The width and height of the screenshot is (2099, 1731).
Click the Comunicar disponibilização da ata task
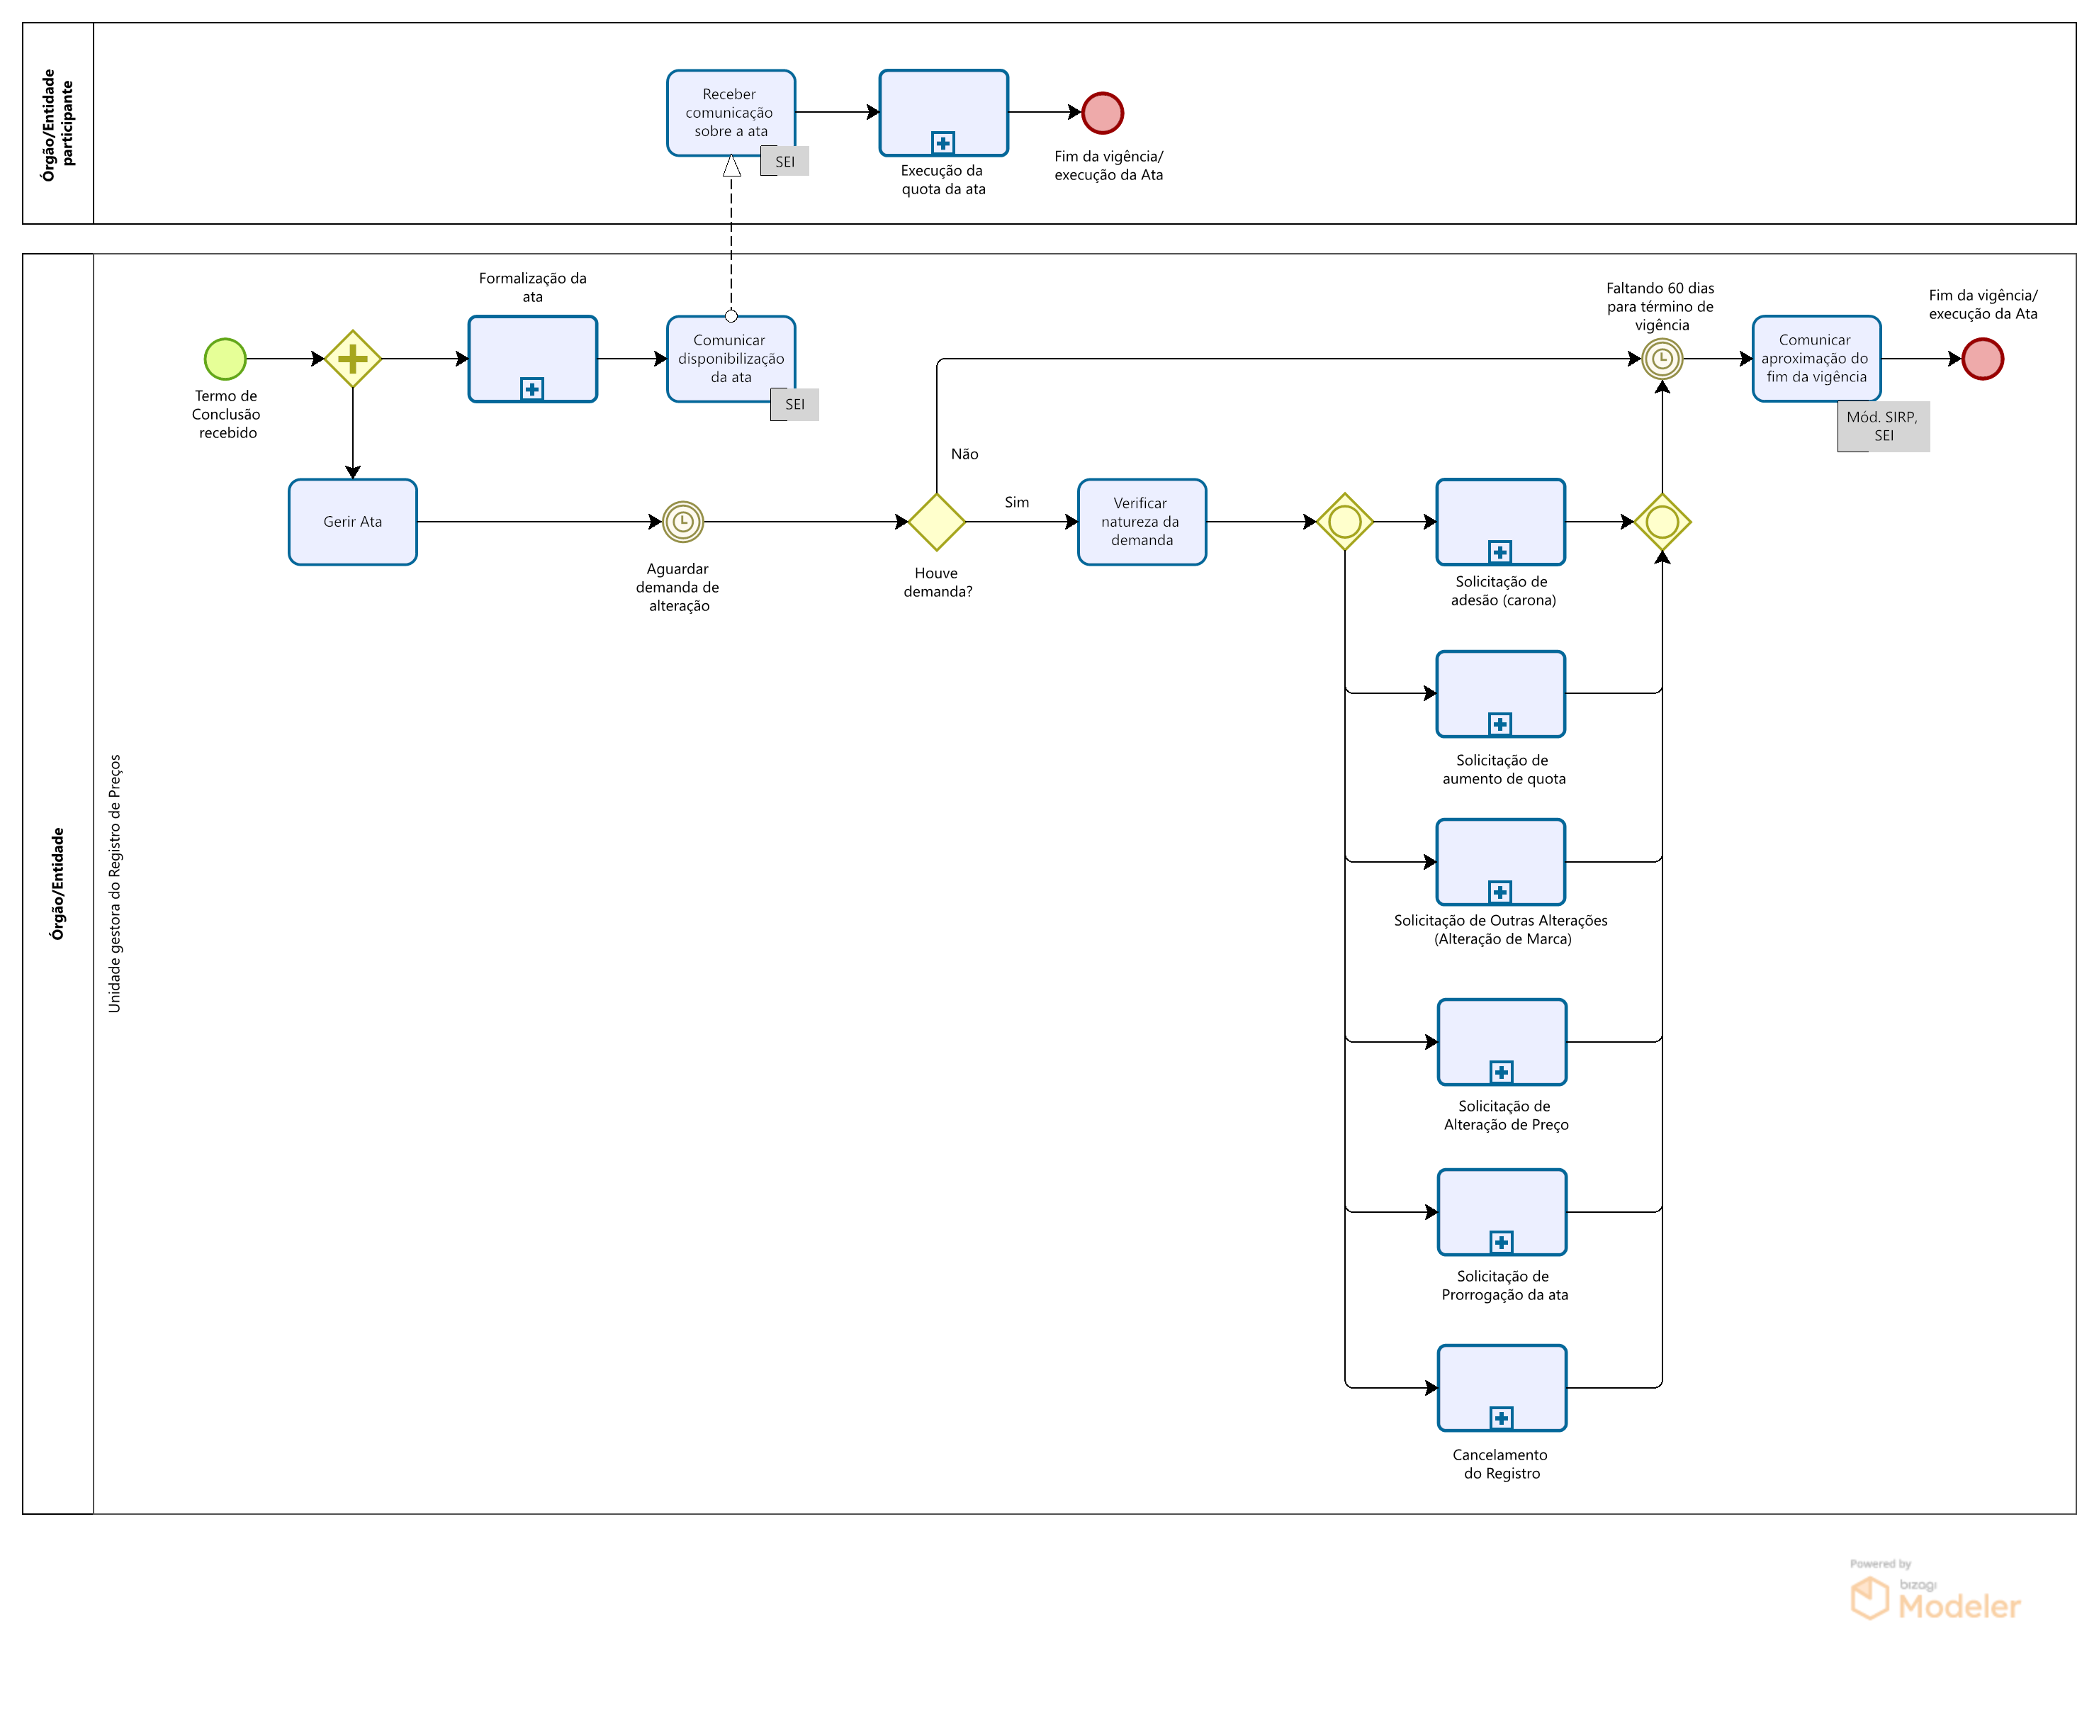(x=731, y=357)
